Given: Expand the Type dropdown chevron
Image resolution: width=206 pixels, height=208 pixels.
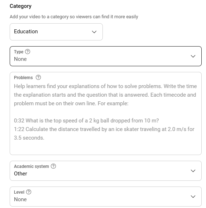Looking at the screenshot, I should point(193,56).
